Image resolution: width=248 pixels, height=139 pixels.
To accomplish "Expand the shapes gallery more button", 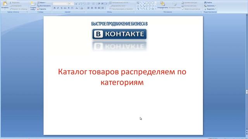I will [x=156, y=9].
